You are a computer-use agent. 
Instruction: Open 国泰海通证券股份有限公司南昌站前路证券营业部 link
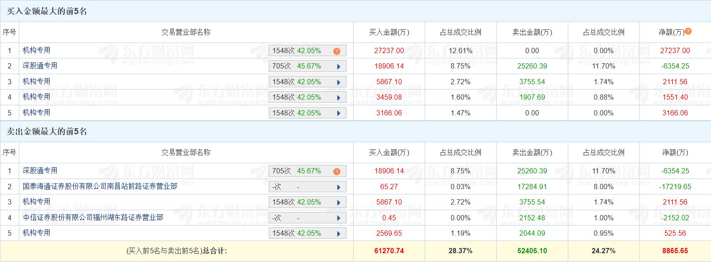coord(100,187)
